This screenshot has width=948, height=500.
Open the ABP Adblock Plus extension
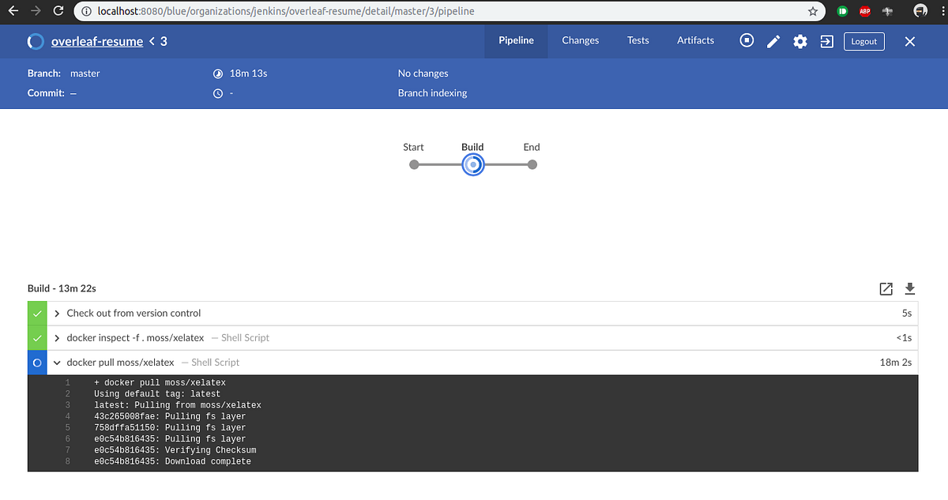[x=865, y=12]
